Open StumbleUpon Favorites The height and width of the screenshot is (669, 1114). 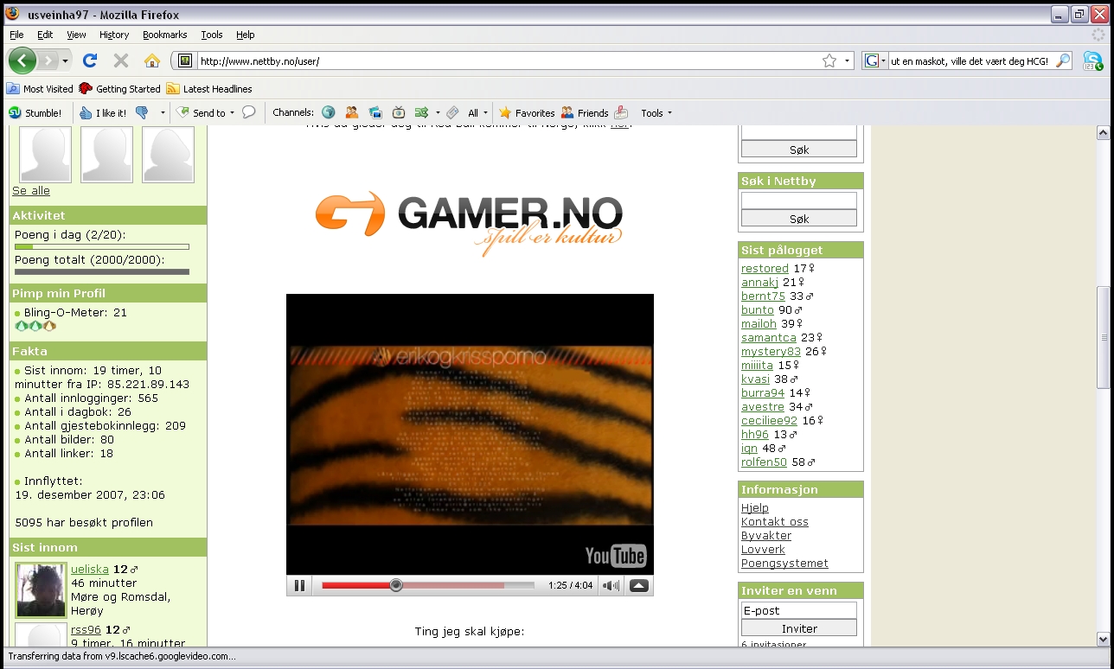click(527, 113)
